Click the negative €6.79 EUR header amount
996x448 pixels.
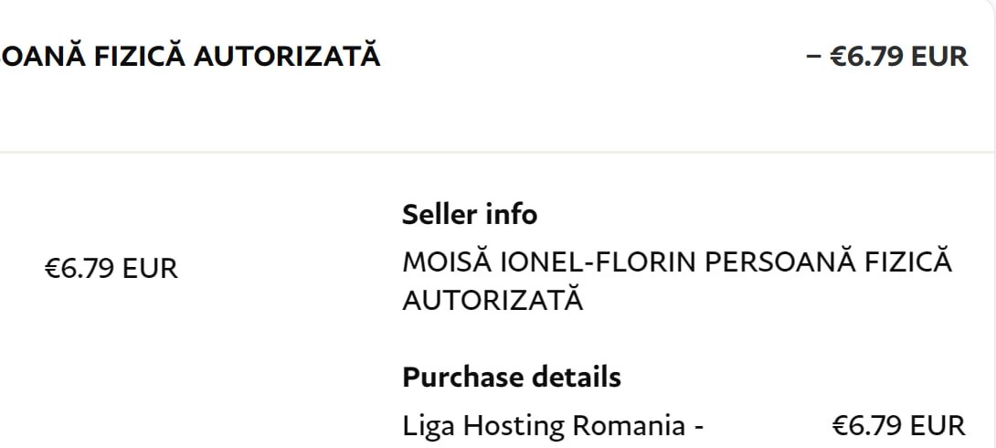click(886, 56)
